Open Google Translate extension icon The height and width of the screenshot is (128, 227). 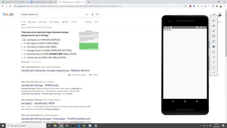click(194, 6)
